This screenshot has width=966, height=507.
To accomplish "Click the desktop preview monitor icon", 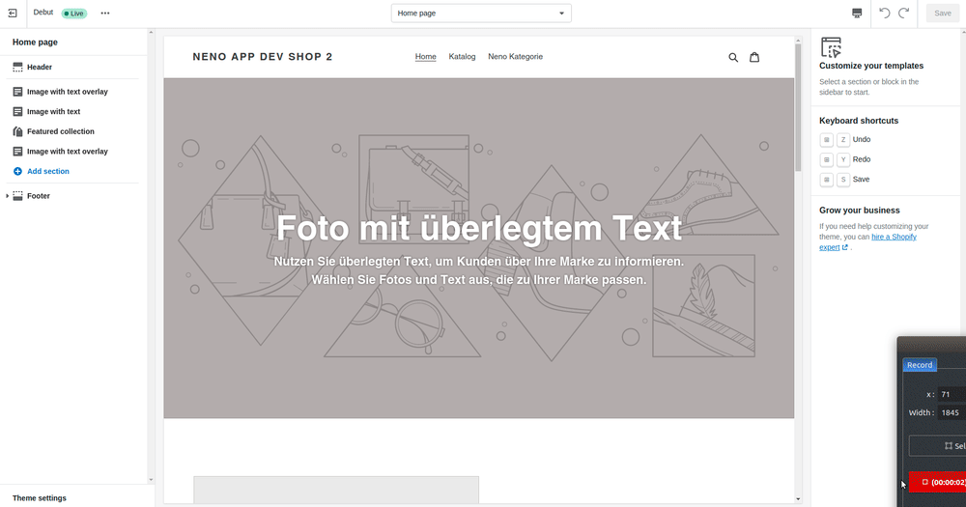I will 856,13.
